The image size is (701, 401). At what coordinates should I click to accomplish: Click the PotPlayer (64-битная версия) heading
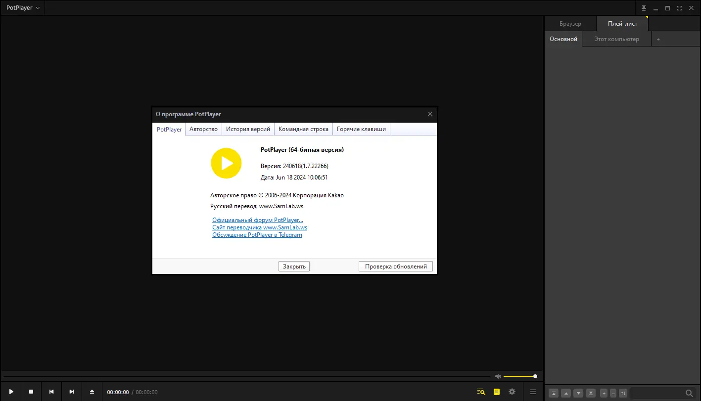click(302, 150)
